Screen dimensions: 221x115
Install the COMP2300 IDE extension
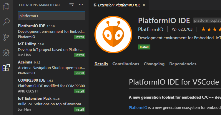tap(80, 91)
